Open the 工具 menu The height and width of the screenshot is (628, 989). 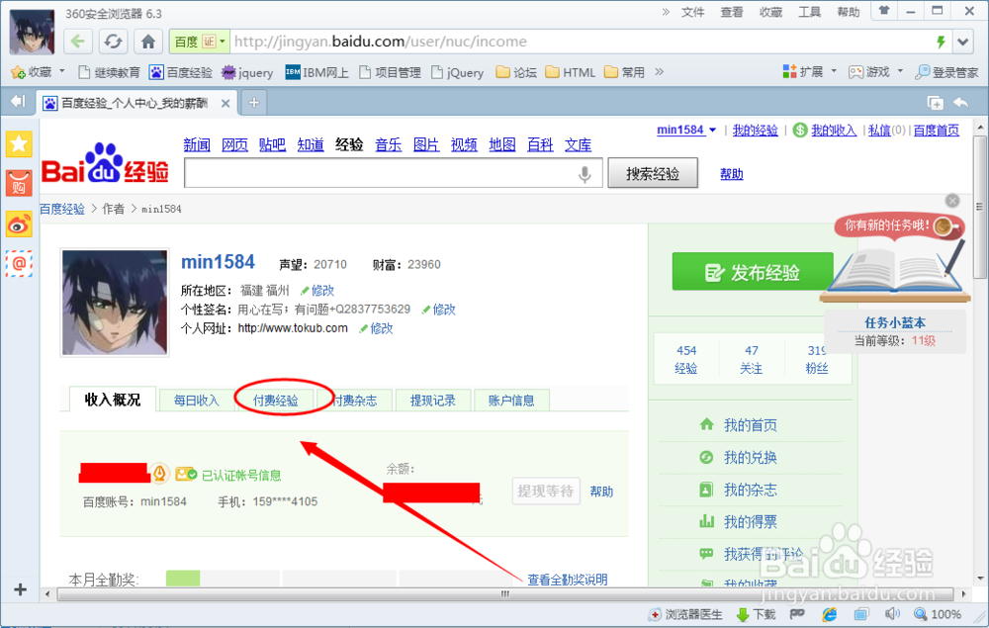click(x=809, y=12)
